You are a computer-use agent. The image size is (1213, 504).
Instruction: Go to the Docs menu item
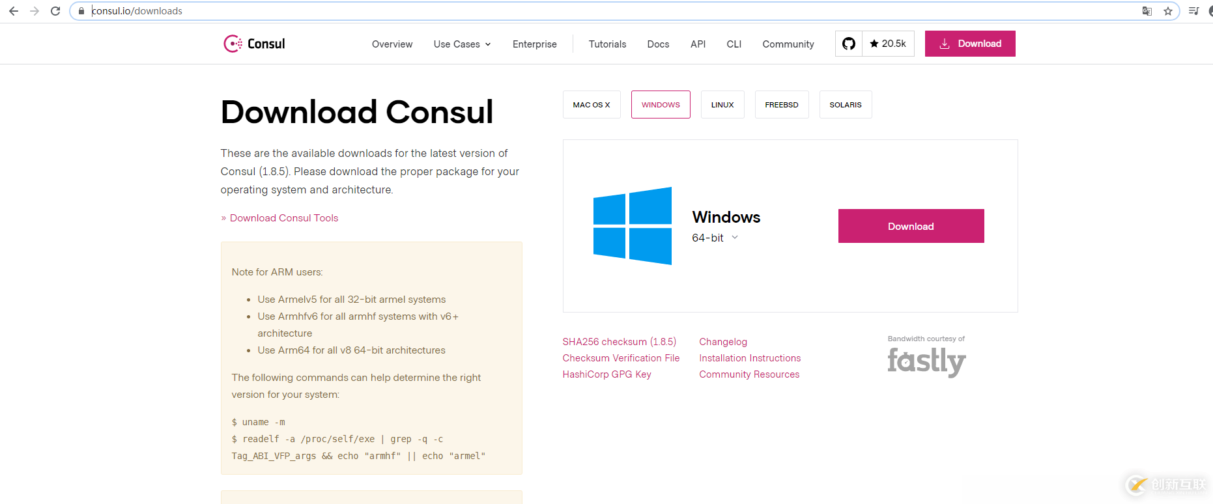click(x=658, y=44)
